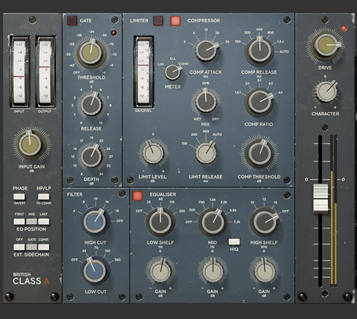Click the Low Shelf Gain knob
The height and width of the screenshot is (319, 357).
(x=160, y=271)
